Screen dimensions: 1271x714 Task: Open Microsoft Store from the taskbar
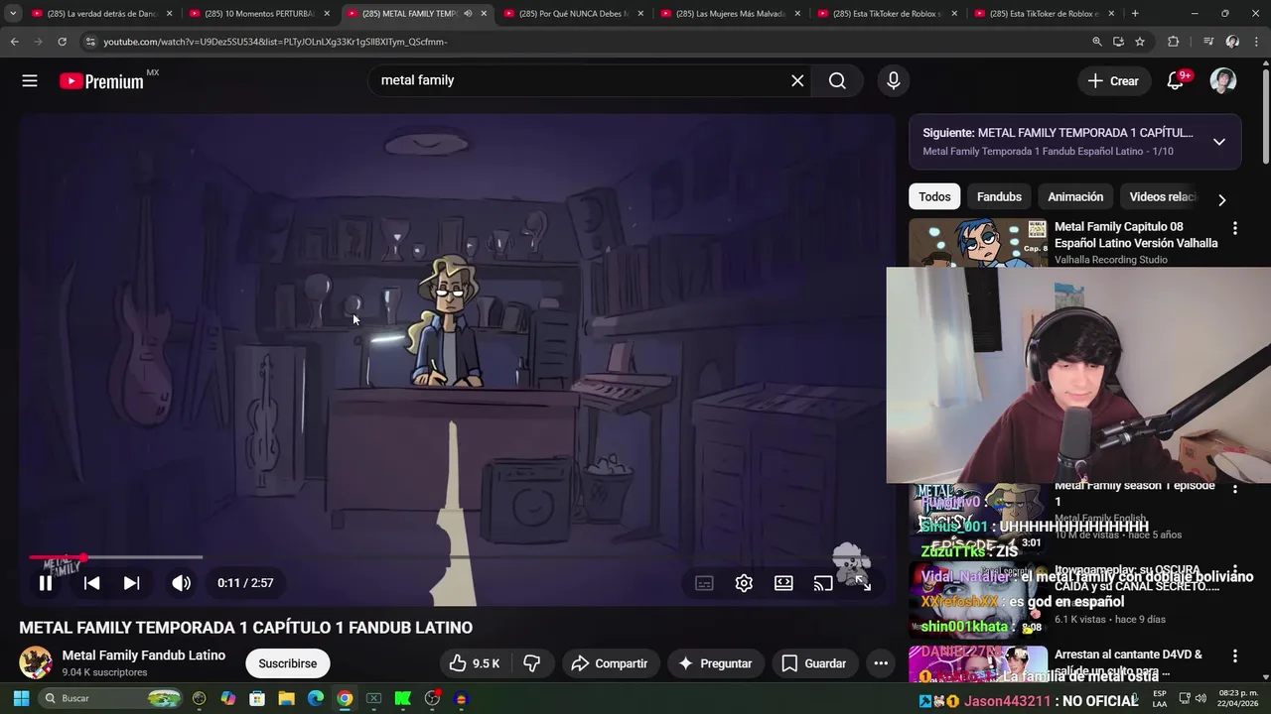pos(257,699)
